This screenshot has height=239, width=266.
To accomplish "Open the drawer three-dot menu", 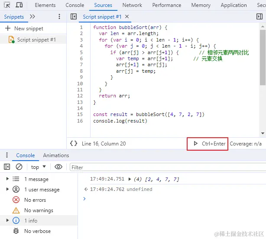I will point(7,155).
